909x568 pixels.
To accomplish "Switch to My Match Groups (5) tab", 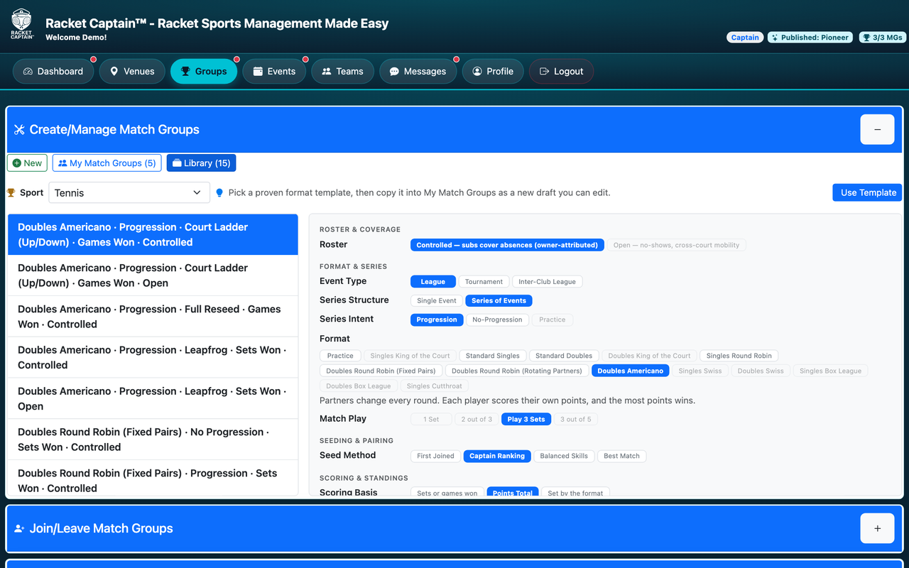I will (x=107, y=163).
